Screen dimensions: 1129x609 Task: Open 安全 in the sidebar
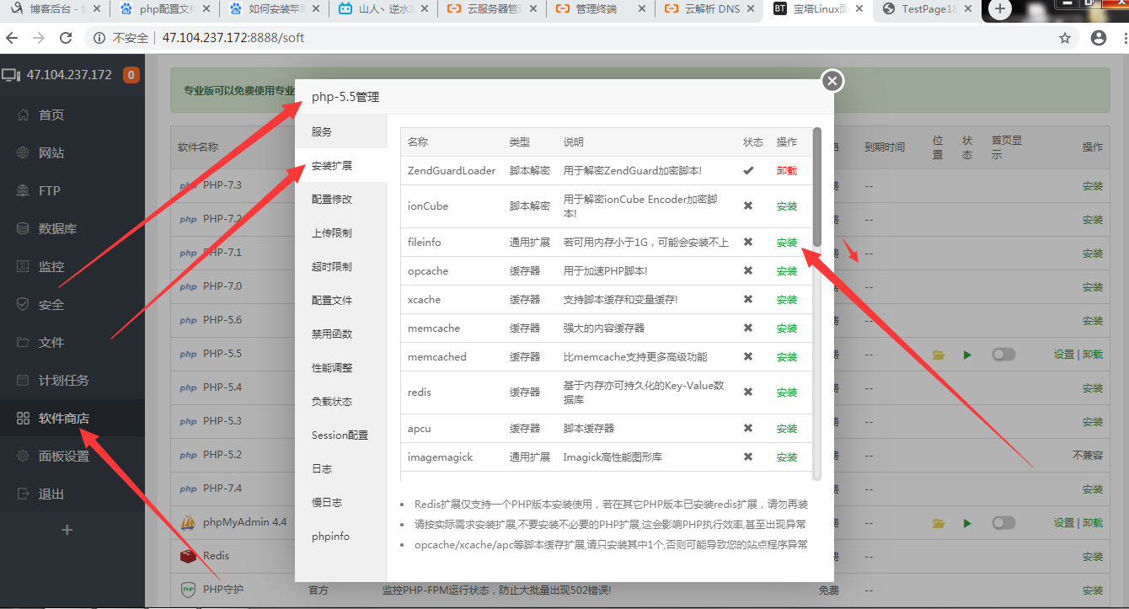pyautogui.click(x=51, y=304)
